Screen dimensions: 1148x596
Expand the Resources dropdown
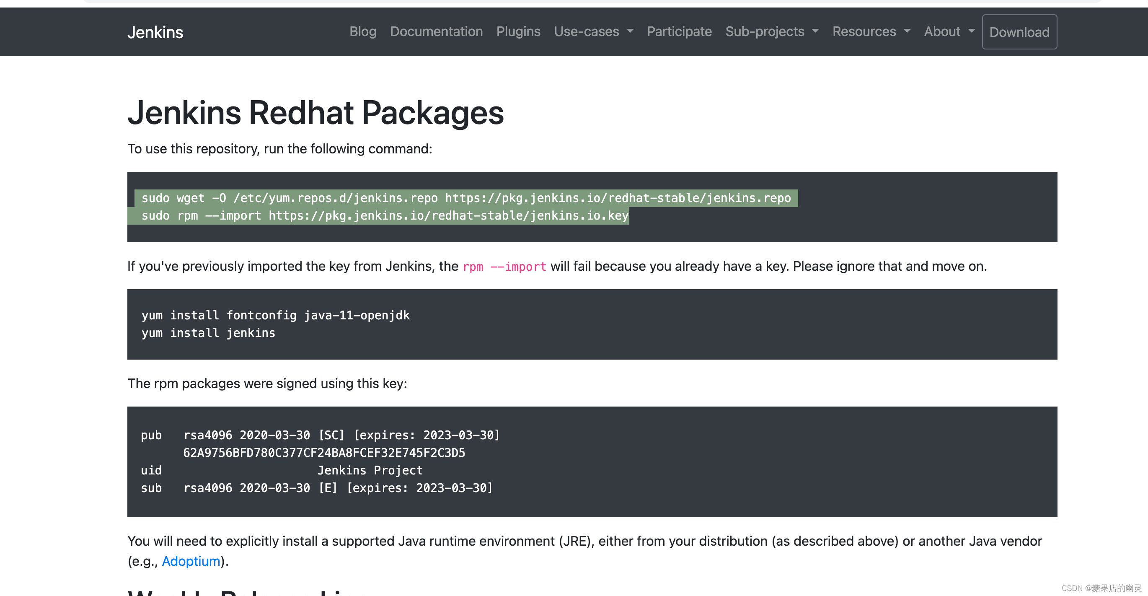point(871,31)
